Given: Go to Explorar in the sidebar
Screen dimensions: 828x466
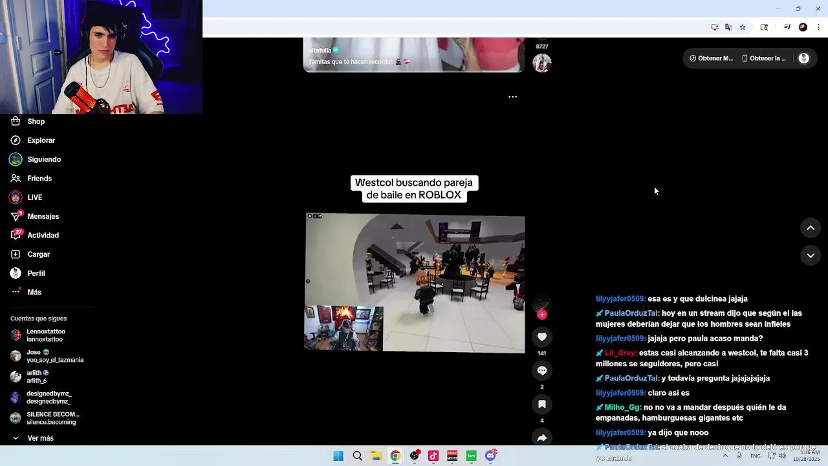Looking at the screenshot, I should (33, 140).
